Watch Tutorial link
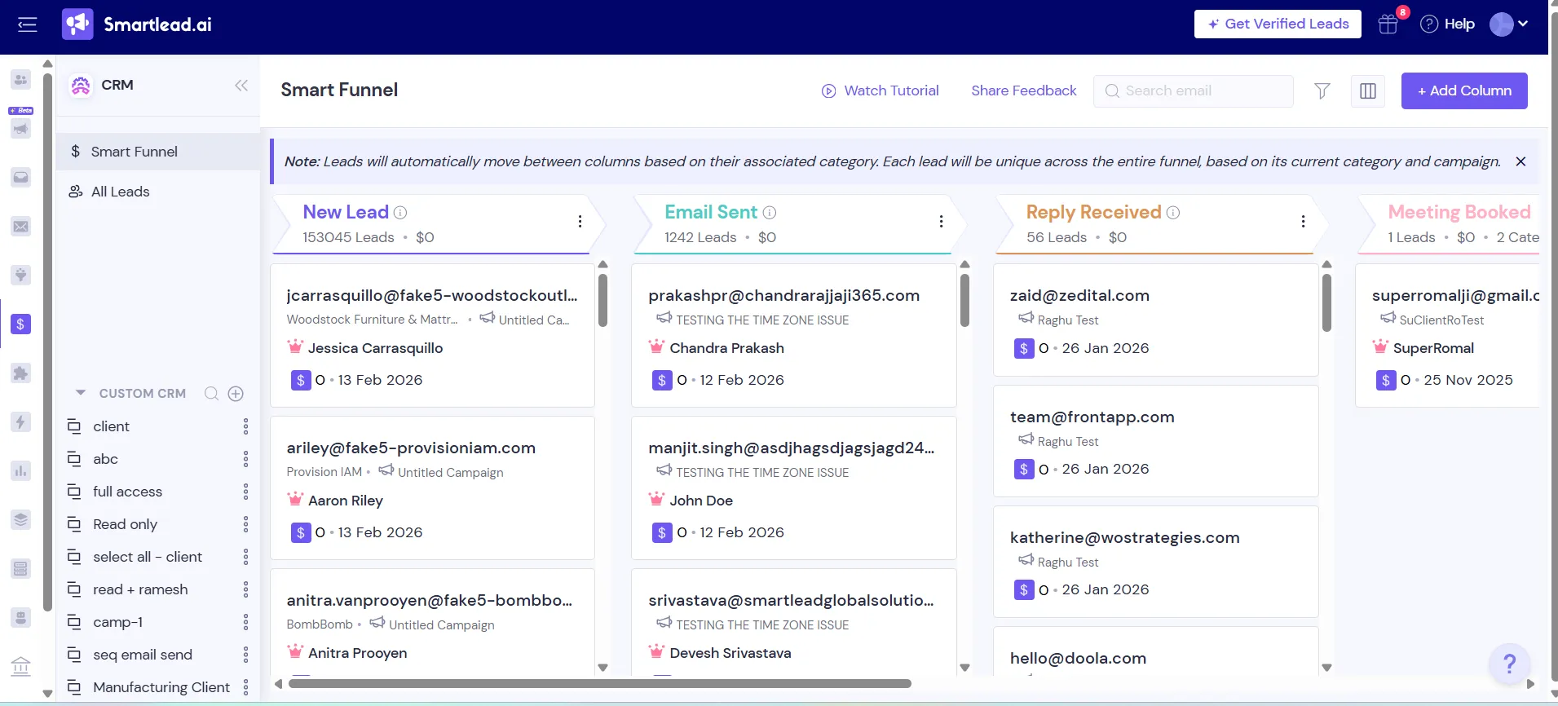Viewport: 1558px width, 706px height. pos(880,91)
